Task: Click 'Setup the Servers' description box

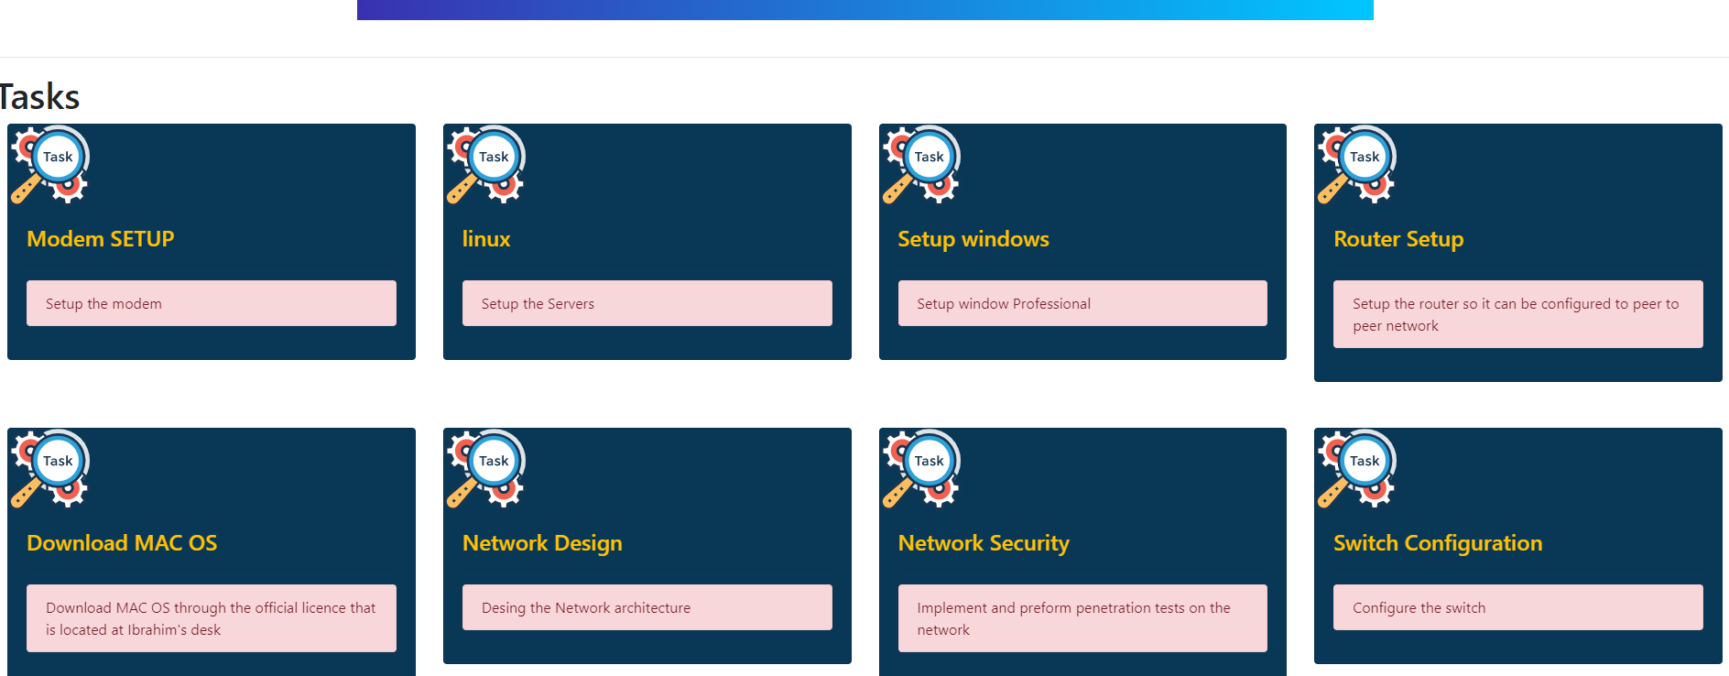Action: pyautogui.click(x=647, y=303)
